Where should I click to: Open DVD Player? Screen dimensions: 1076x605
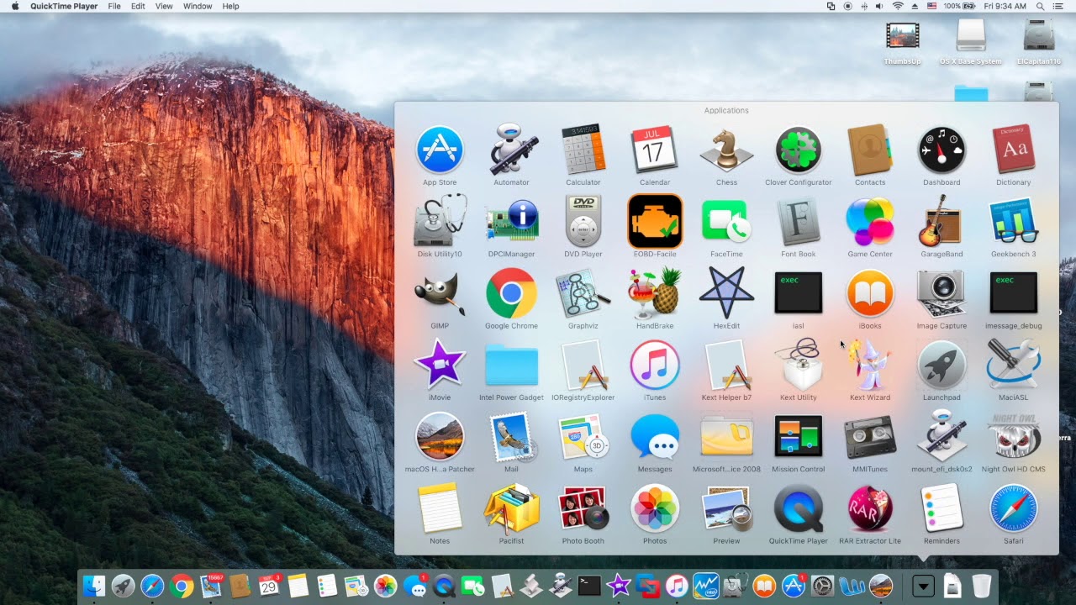pos(583,222)
